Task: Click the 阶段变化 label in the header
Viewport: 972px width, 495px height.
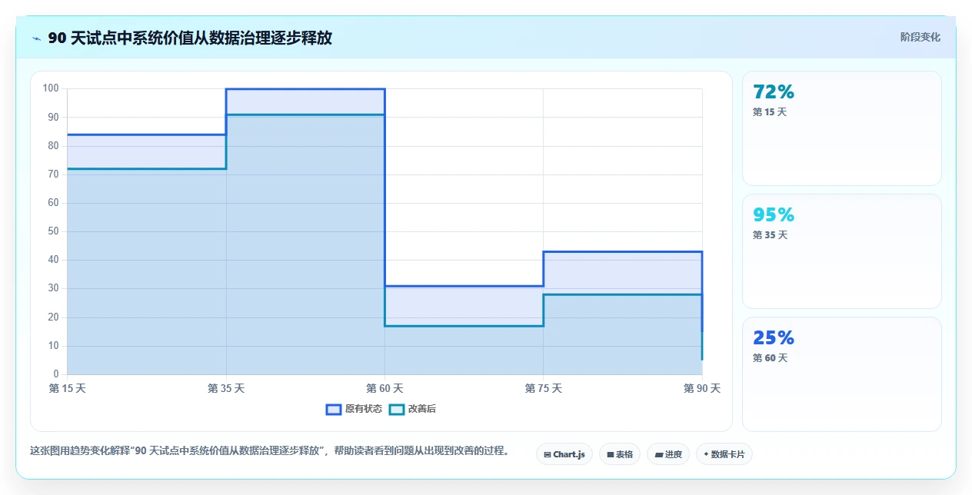Action: (x=920, y=37)
